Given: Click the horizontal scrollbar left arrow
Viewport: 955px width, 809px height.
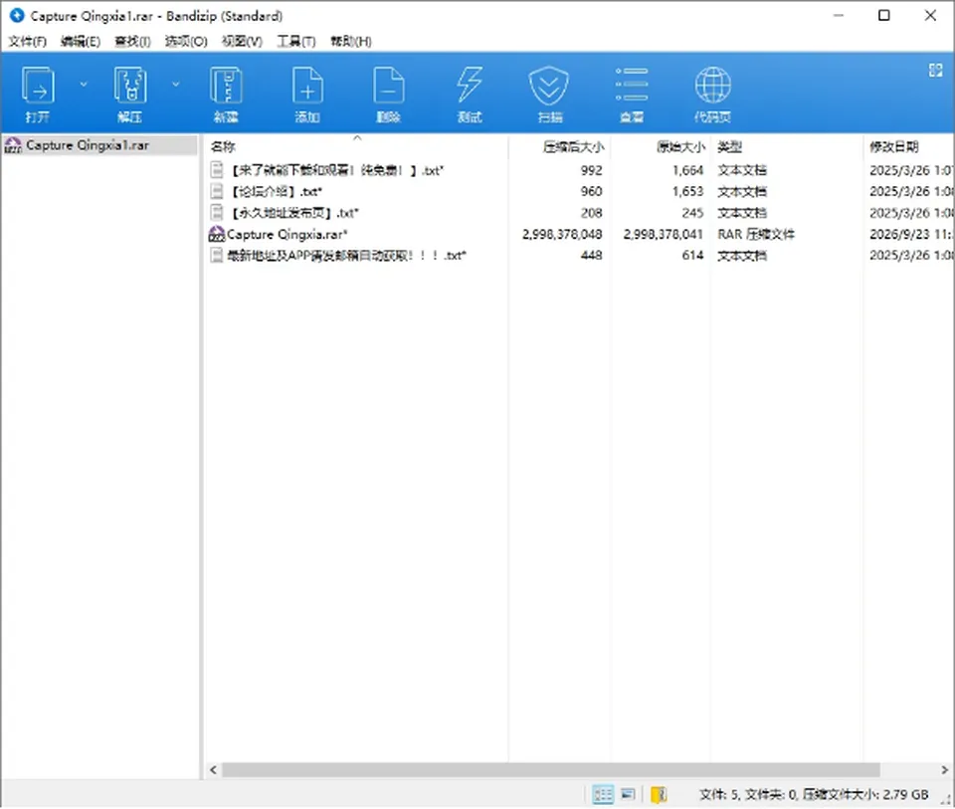Looking at the screenshot, I should click(213, 769).
